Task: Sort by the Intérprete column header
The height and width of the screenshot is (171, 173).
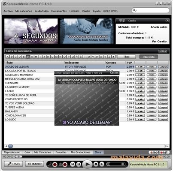Action: coord(85,63)
